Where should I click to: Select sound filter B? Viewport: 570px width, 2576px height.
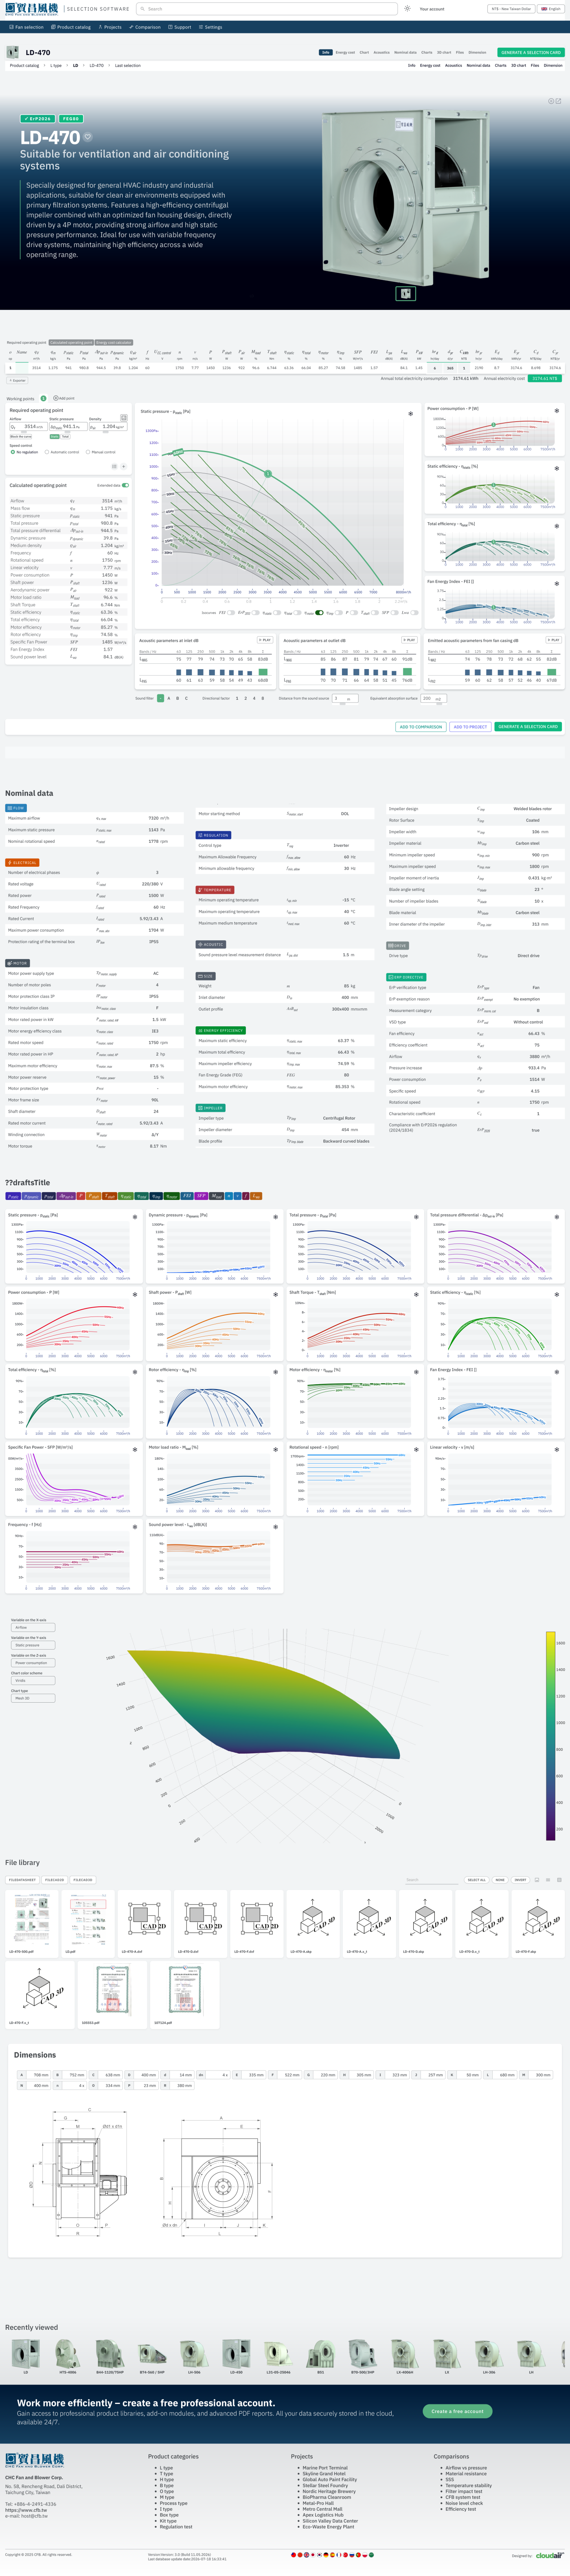[178, 698]
